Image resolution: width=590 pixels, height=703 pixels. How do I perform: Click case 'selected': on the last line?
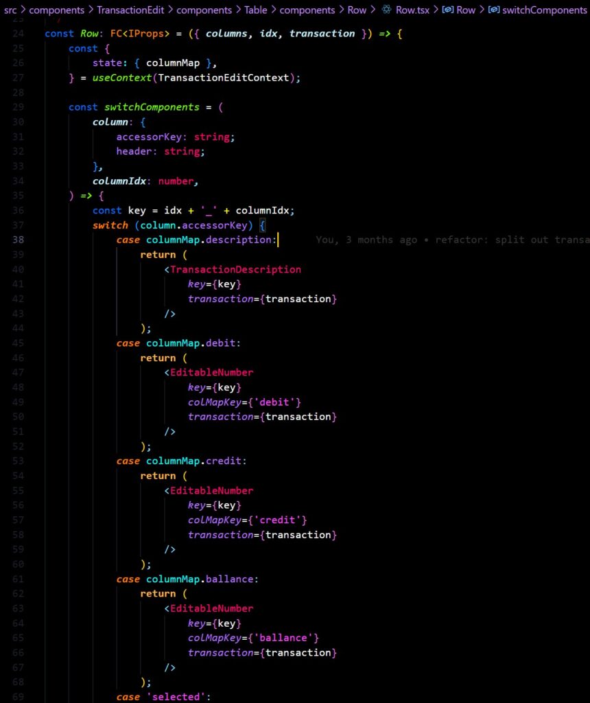(x=163, y=697)
